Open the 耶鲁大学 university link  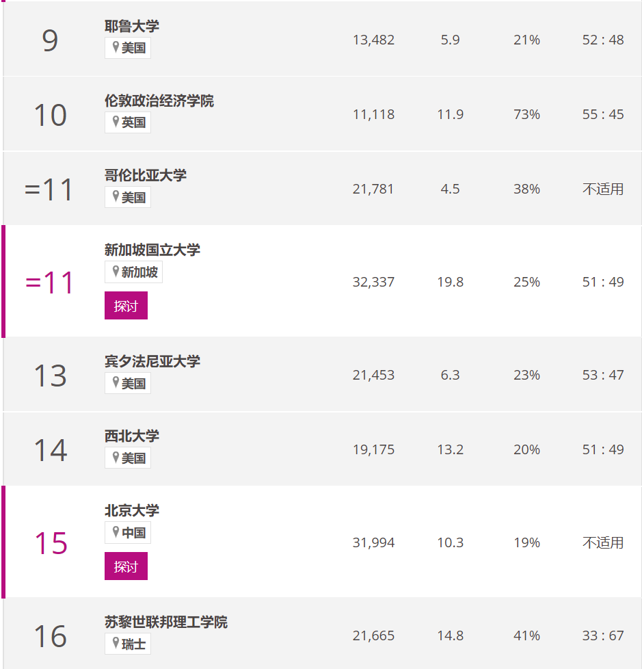coord(132,26)
